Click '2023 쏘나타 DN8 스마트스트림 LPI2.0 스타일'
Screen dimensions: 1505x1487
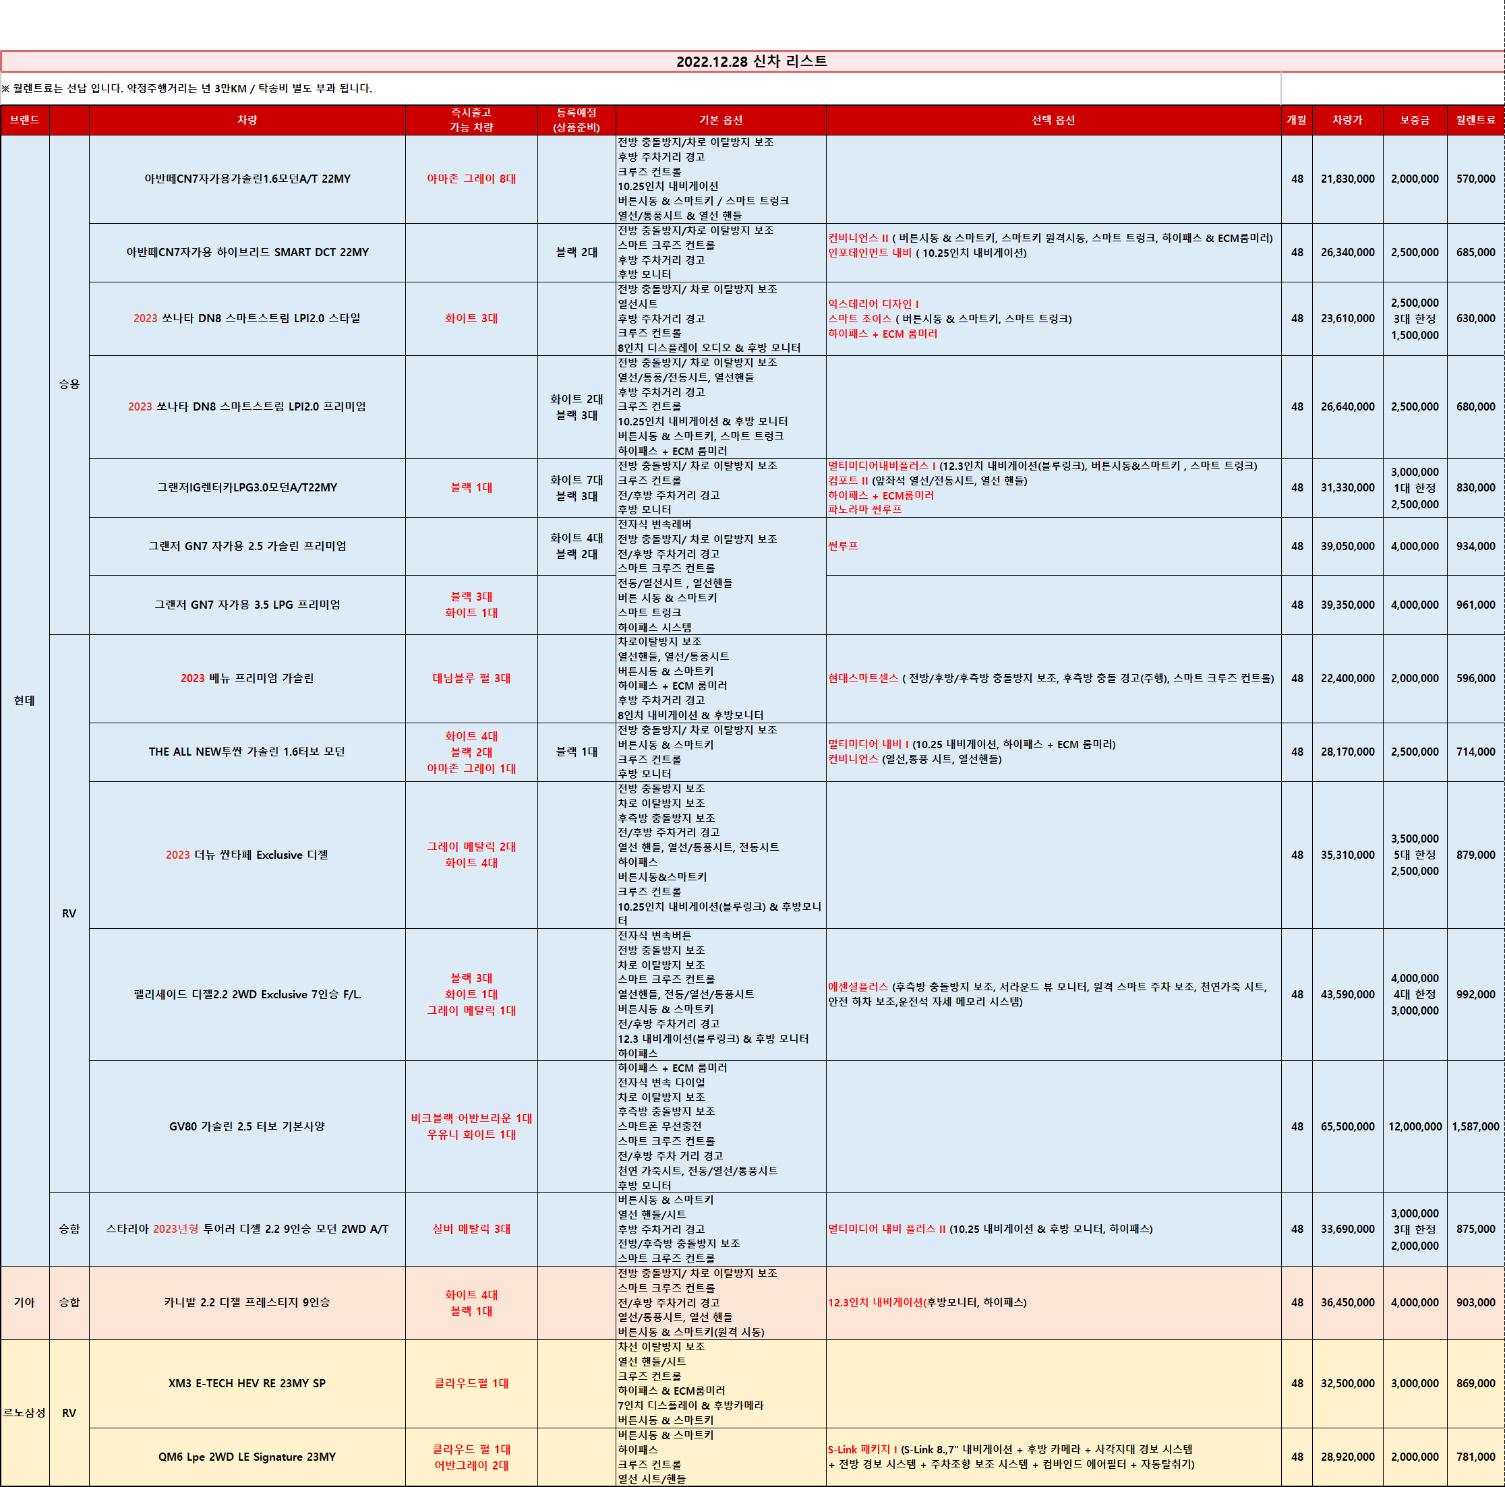(247, 319)
